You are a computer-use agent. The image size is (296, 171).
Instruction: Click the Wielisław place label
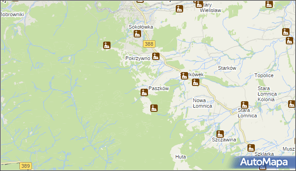pos(210,10)
